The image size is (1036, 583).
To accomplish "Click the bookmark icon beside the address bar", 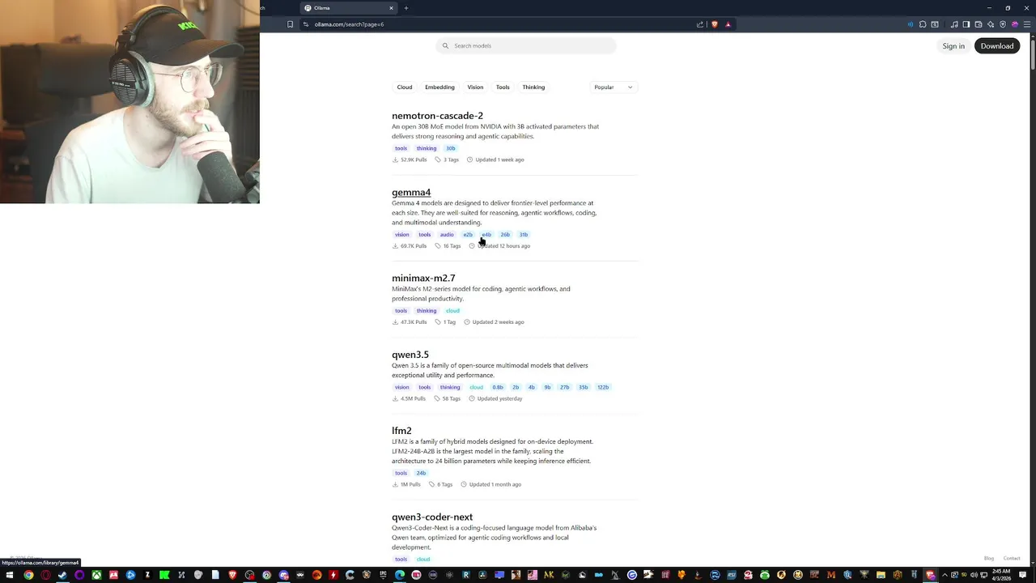I will pyautogui.click(x=290, y=24).
